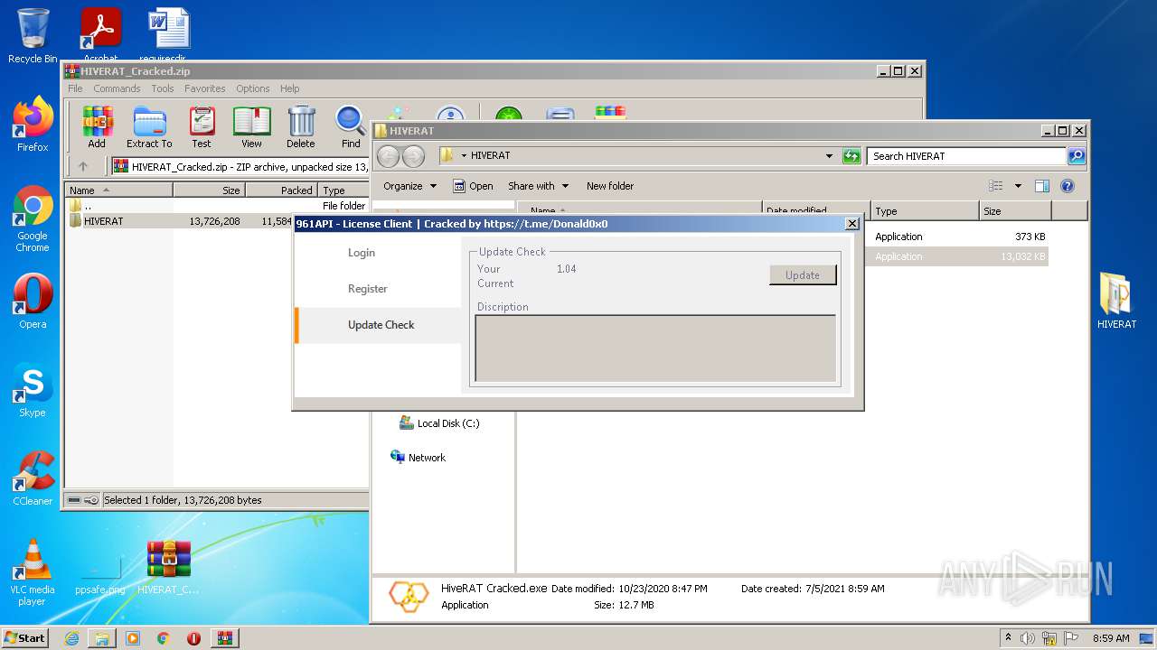Click the Test archive icon in WinRAR
1157x650 pixels.
[x=202, y=126]
